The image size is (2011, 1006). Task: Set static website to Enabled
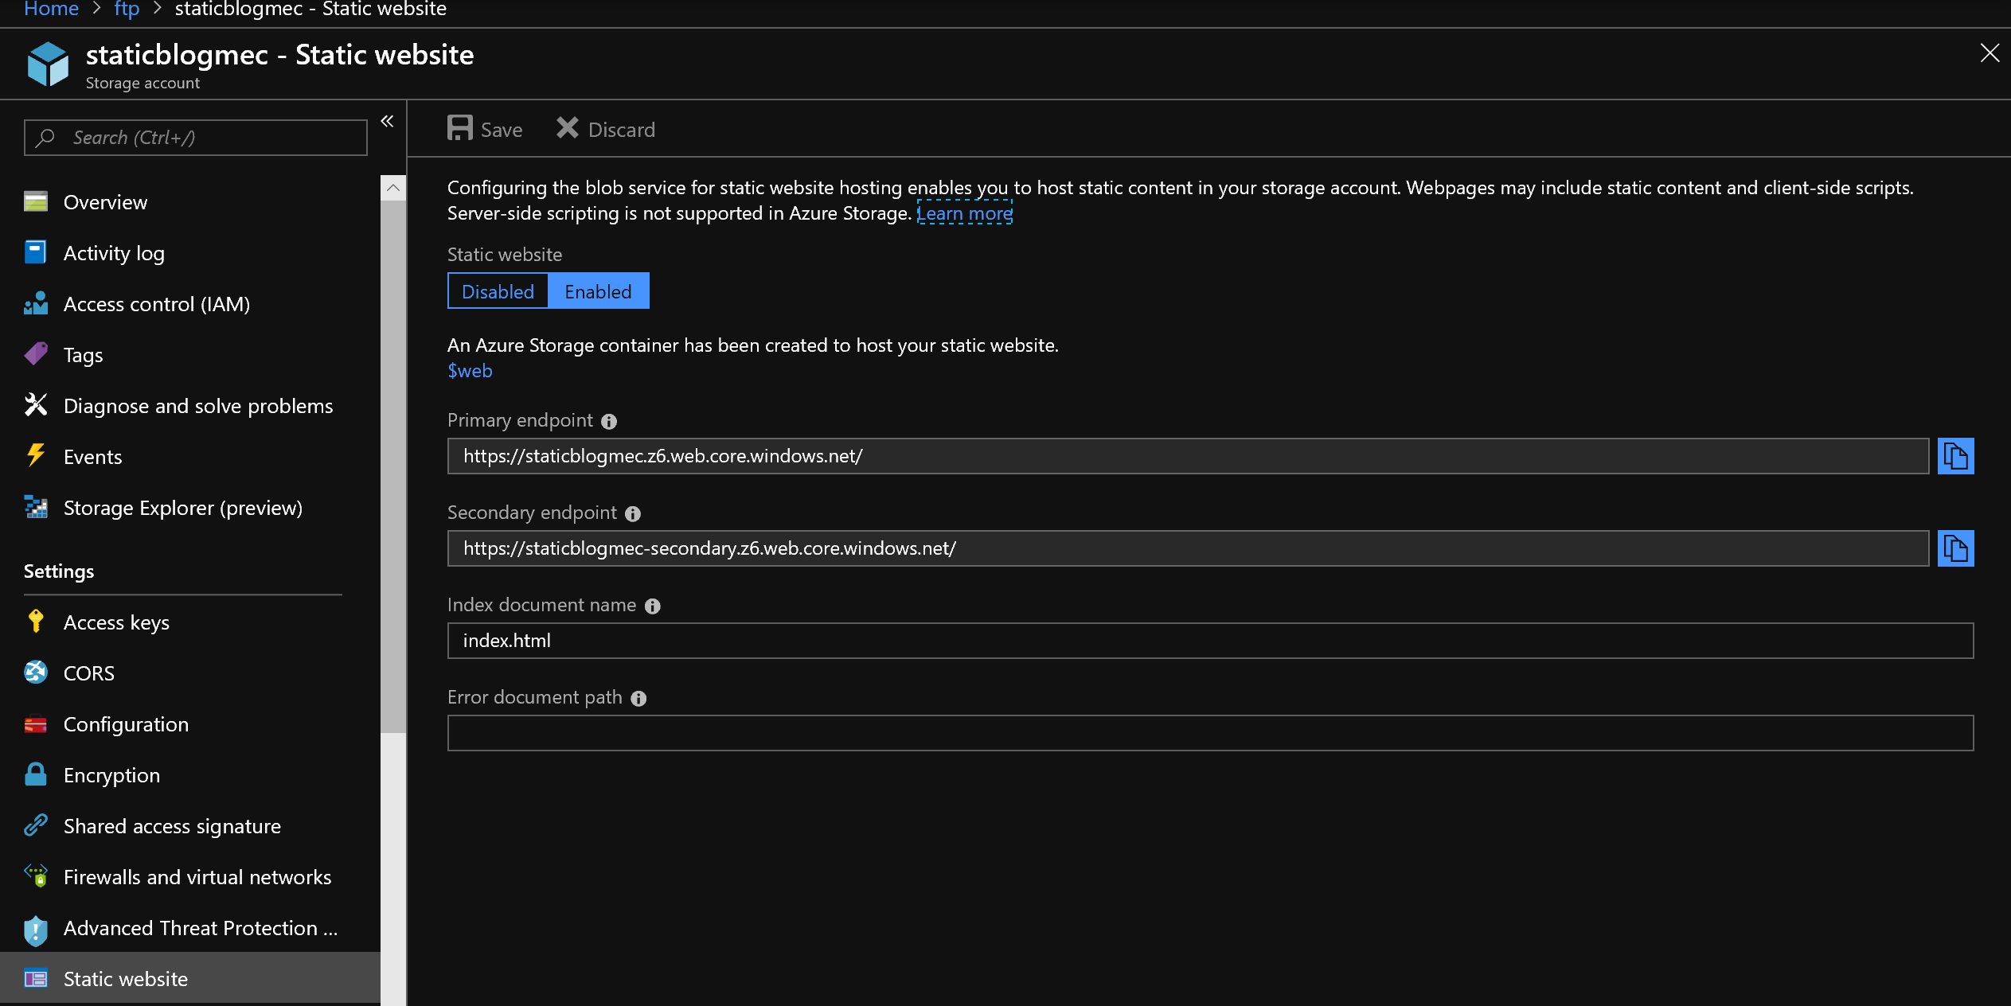pos(598,291)
